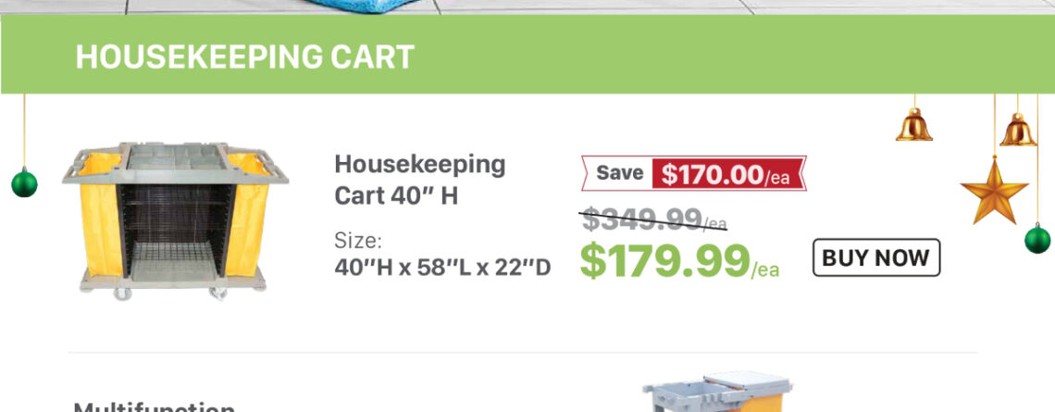Click the red $170.00/ea savings amount
This screenshot has width=1055, height=412.
click(726, 174)
